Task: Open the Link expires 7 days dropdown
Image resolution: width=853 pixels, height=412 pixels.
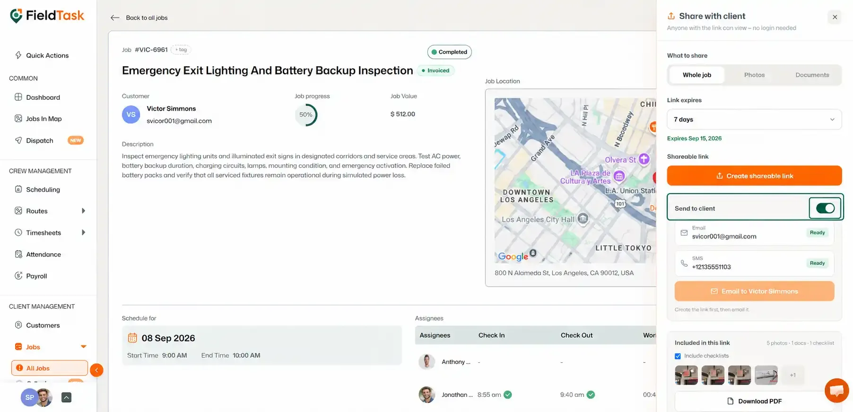Action: [754, 120]
